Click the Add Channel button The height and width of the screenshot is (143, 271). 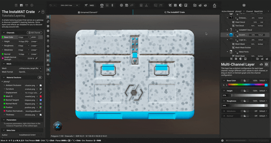click(x=35, y=32)
